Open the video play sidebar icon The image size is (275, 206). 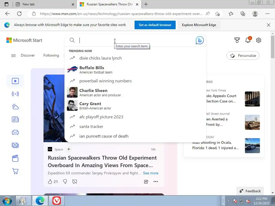click(x=15, y=81)
